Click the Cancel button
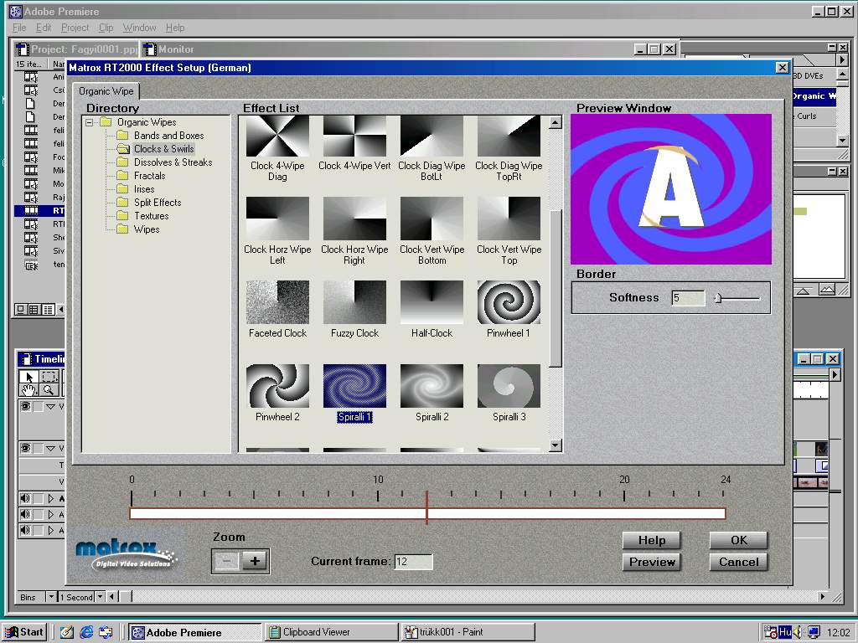This screenshot has width=858, height=643. coord(739,562)
